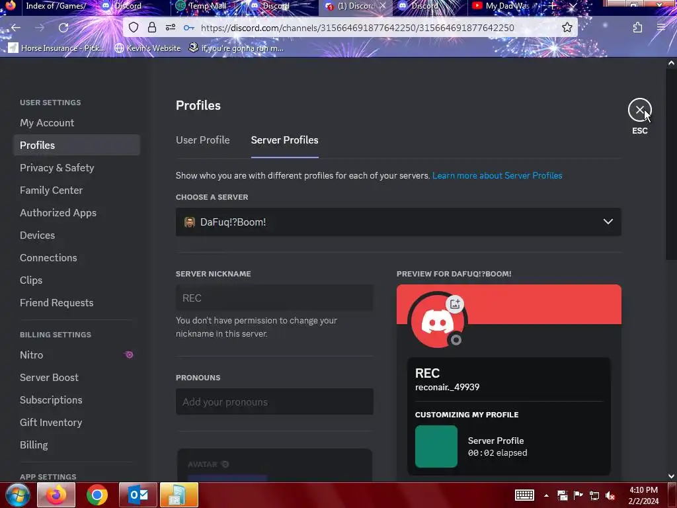The image size is (677, 508).
Task: Click the Discord URL address bar
Action: click(357, 28)
